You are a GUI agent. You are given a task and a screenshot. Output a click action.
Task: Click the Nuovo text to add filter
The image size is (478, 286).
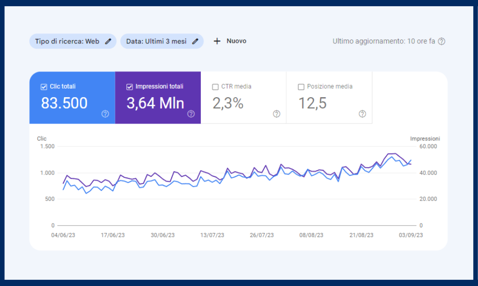(x=236, y=41)
